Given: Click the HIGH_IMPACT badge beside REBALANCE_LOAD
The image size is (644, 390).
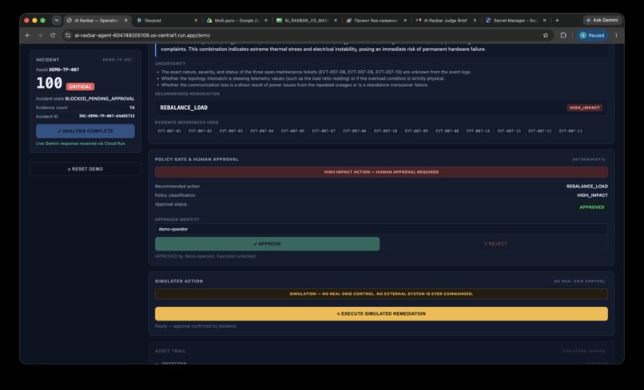Looking at the screenshot, I should pyautogui.click(x=584, y=108).
